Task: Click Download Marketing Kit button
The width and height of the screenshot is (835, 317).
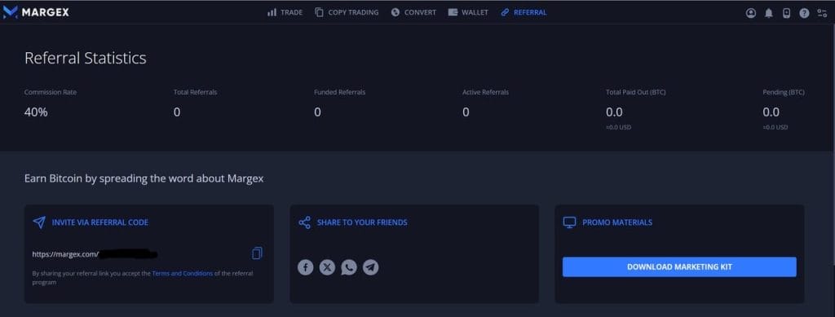Action: tap(679, 267)
